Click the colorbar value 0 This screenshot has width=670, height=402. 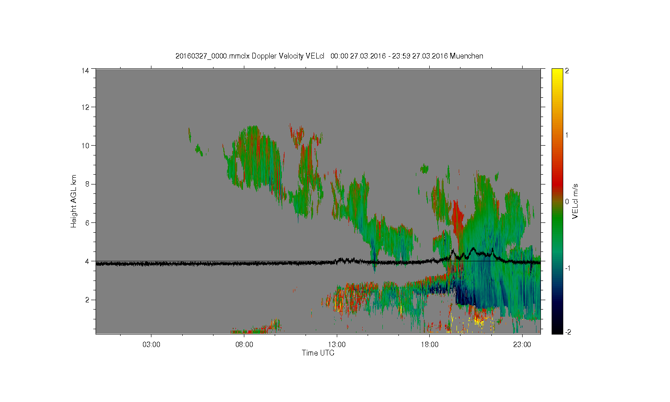tap(567, 201)
